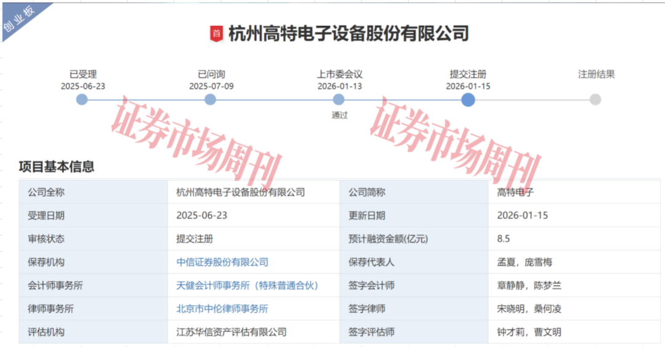The image size is (665, 347).
Task: Select the 已问询 timeline node
Action: point(211,100)
